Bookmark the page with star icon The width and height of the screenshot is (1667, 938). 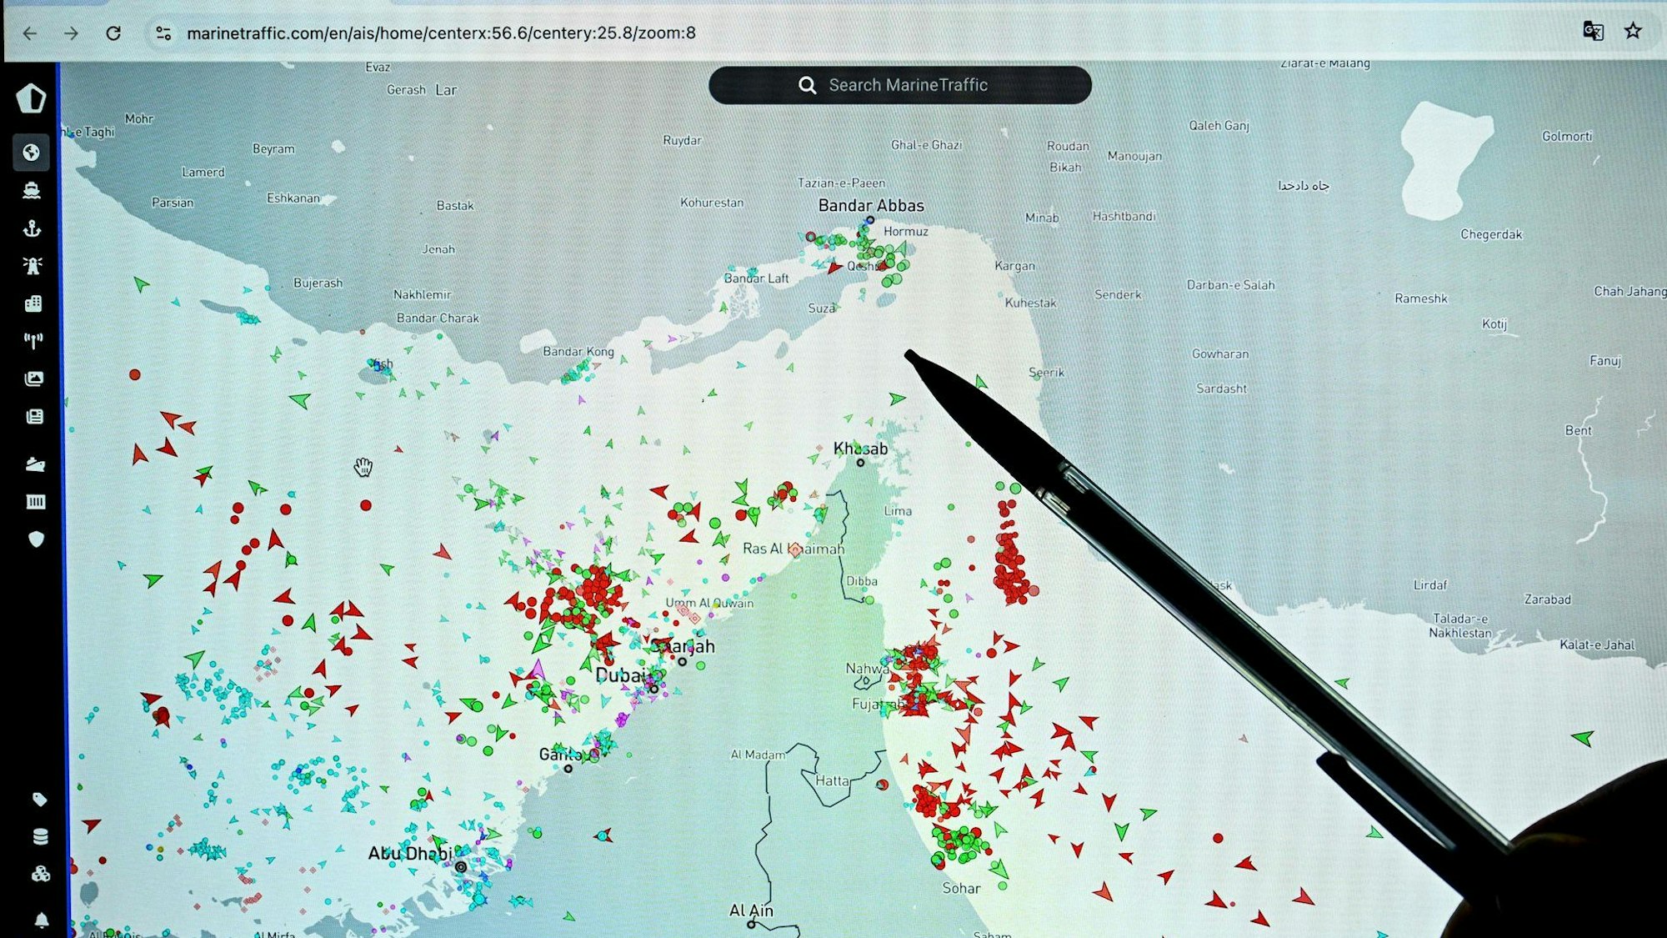pyautogui.click(x=1633, y=31)
